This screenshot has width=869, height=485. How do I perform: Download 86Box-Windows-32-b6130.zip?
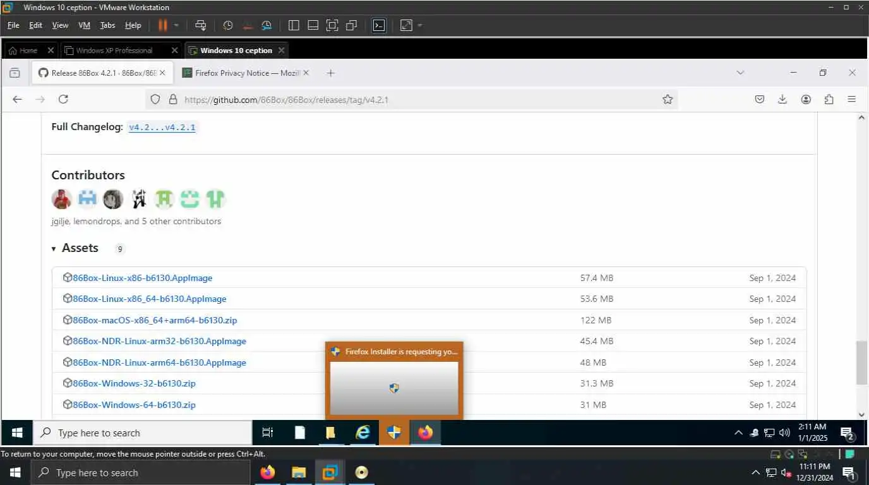click(134, 383)
